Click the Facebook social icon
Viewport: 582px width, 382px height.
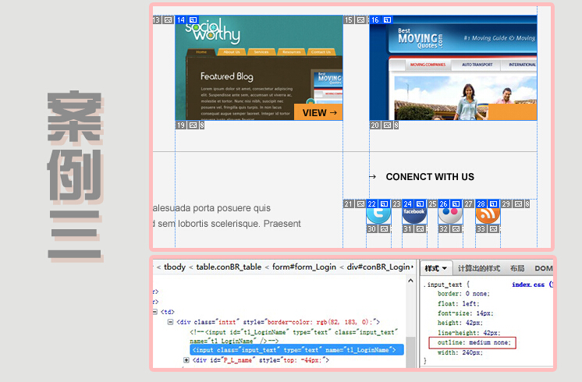pos(413,213)
